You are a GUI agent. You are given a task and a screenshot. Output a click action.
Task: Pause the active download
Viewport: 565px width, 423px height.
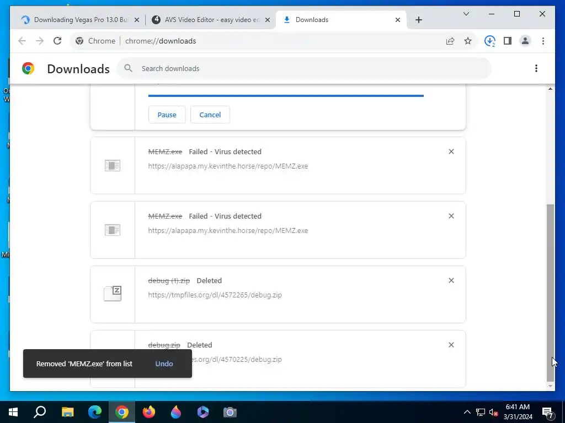pyautogui.click(x=167, y=115)
